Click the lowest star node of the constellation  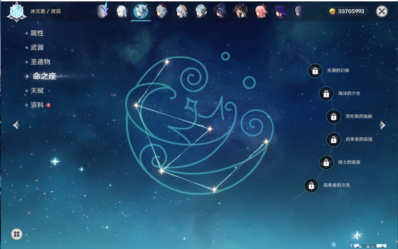pyautogui.click(x=214, y=189)
